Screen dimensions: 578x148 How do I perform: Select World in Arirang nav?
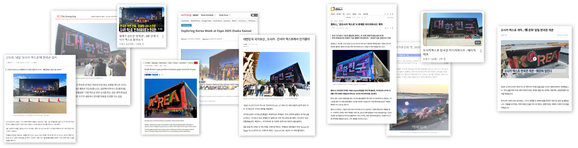click(234, 21)
